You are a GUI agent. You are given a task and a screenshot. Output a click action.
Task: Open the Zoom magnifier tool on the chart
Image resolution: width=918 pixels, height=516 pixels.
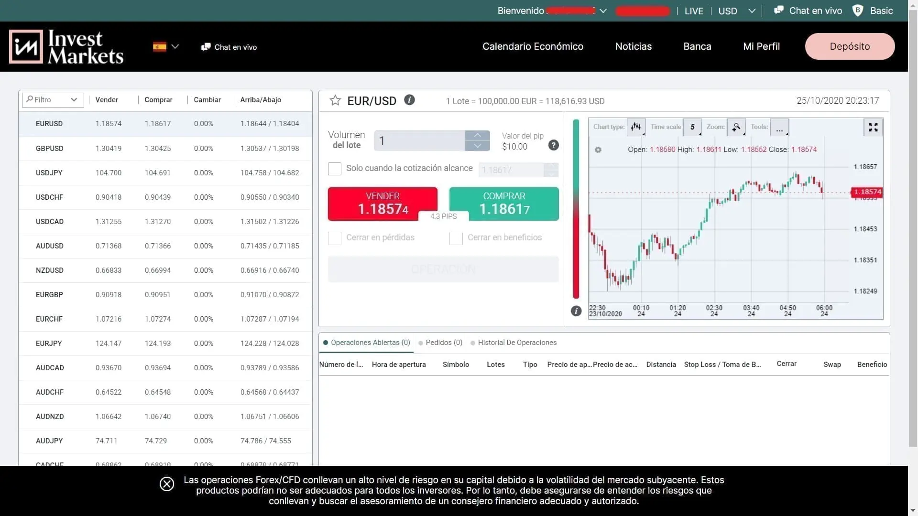[737, 127]
